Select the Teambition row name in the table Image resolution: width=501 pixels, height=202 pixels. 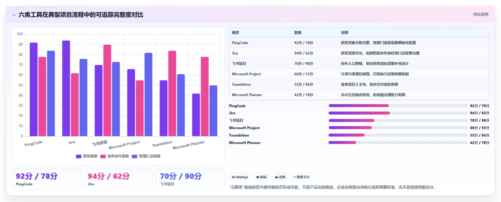[x=241, y=84]
